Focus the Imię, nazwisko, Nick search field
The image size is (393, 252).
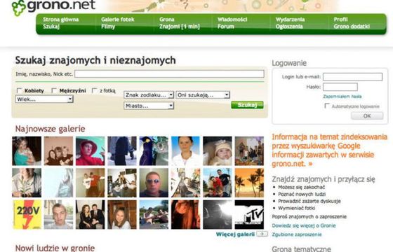coord(169,73)
